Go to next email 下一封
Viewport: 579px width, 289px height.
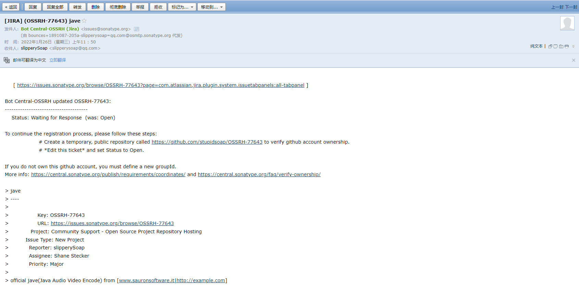(571, 7)
